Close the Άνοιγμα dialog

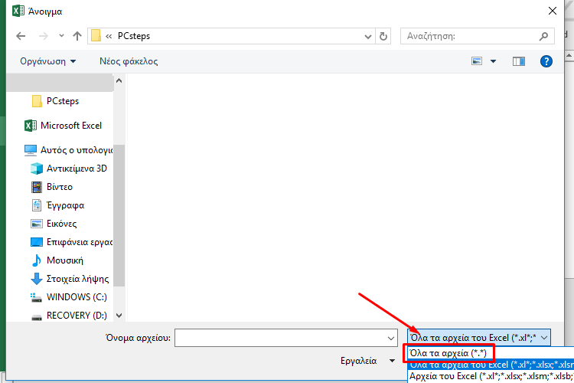click(x=553, y=11)
